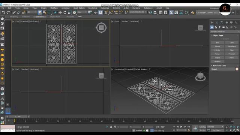This screenshot has width=240, height=135.
Task: Select the Lights category icon
Action: [220, 27]
